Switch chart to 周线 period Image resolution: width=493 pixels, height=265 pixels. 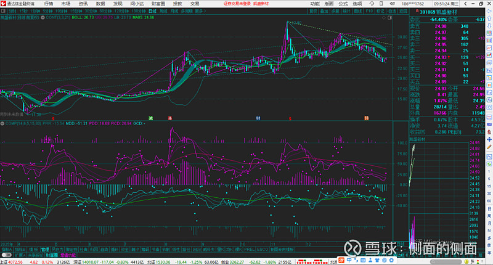pos(163,11)
